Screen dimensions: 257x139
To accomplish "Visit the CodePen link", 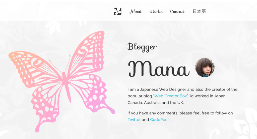I will point(159,120).
